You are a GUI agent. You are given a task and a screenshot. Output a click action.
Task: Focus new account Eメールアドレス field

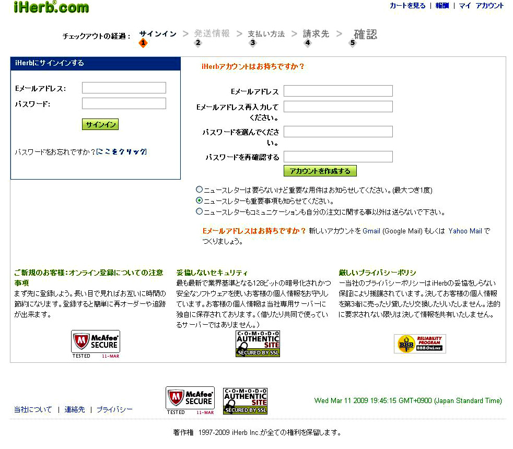338,91
